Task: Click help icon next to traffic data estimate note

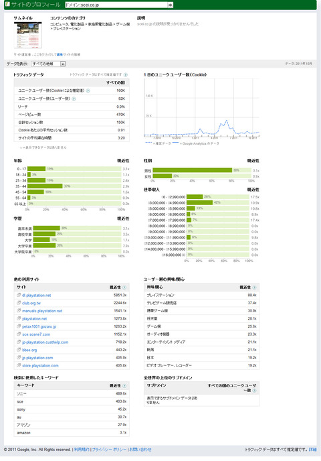Action: pos(126,75)
